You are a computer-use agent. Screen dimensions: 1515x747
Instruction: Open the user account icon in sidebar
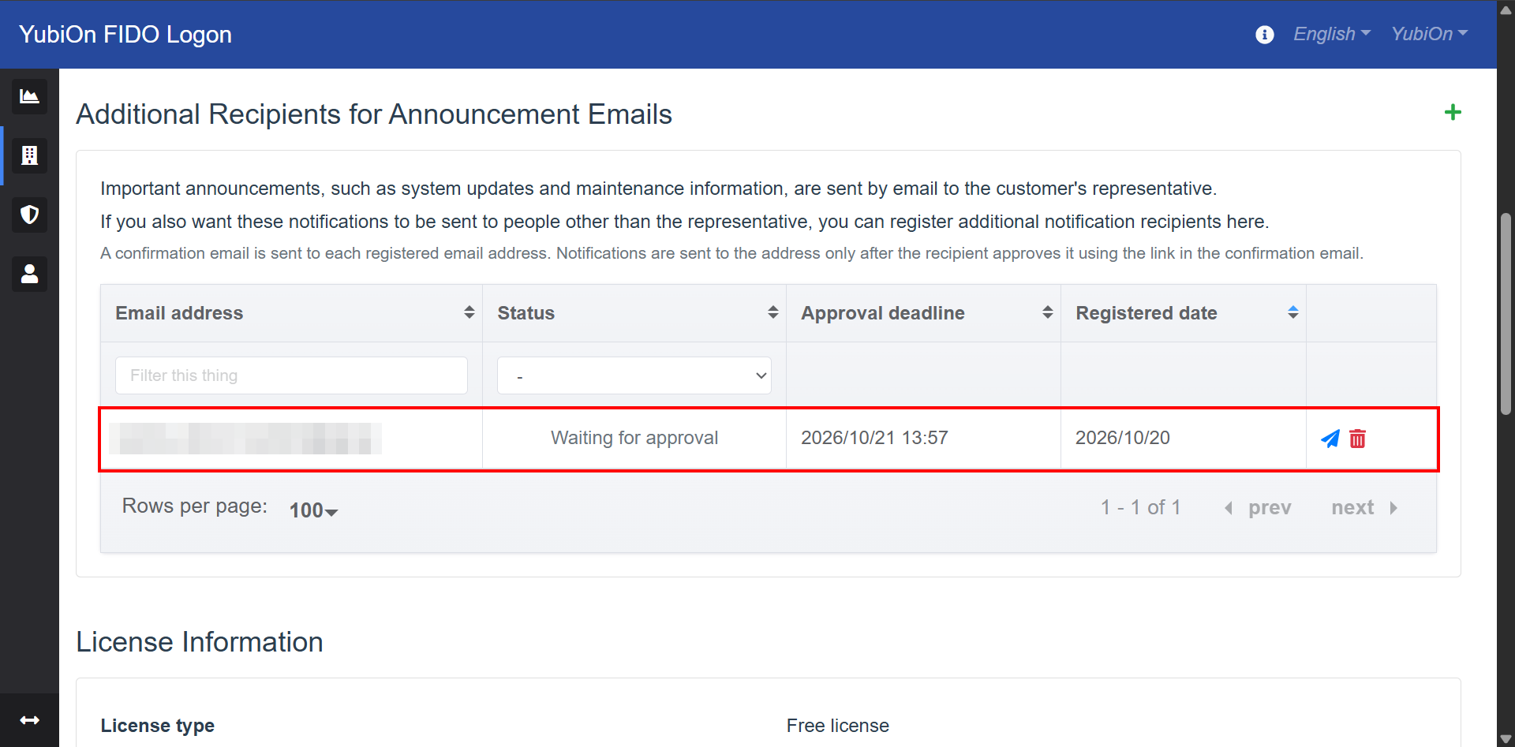tap(29, 274)
